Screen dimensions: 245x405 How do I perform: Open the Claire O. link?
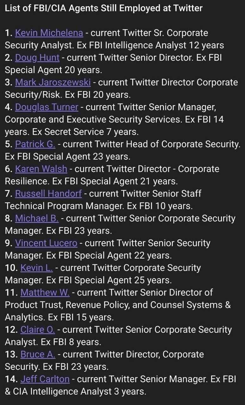(x=38, y=330)
